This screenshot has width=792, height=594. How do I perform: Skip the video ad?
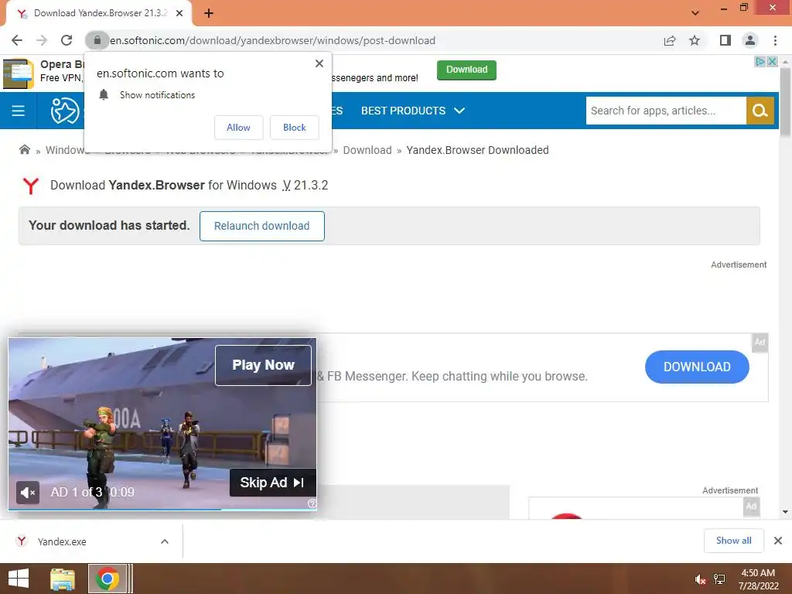(273, 483)
